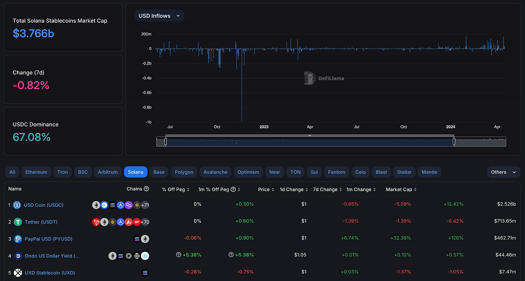
Task: Click the USD Coin logo icon
Action: 17,205
